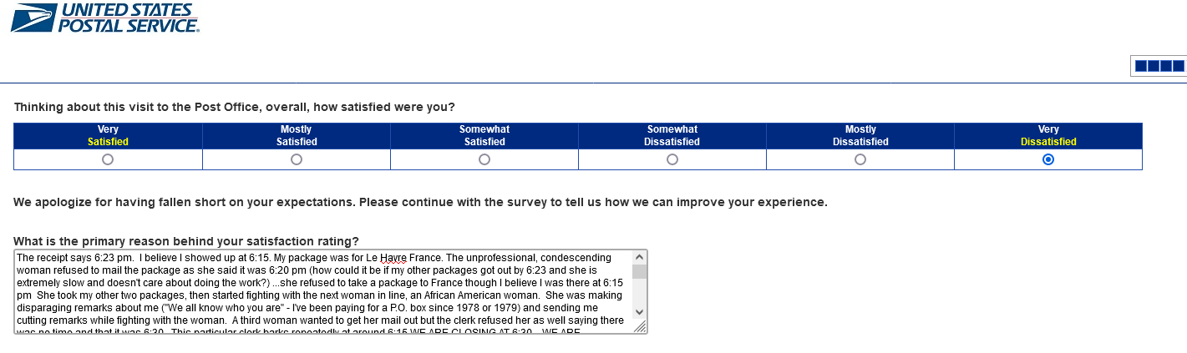Click the Mostly Dissatisfied column header
This screenshot has height=353, width=1187.
[x=860, y=135]
